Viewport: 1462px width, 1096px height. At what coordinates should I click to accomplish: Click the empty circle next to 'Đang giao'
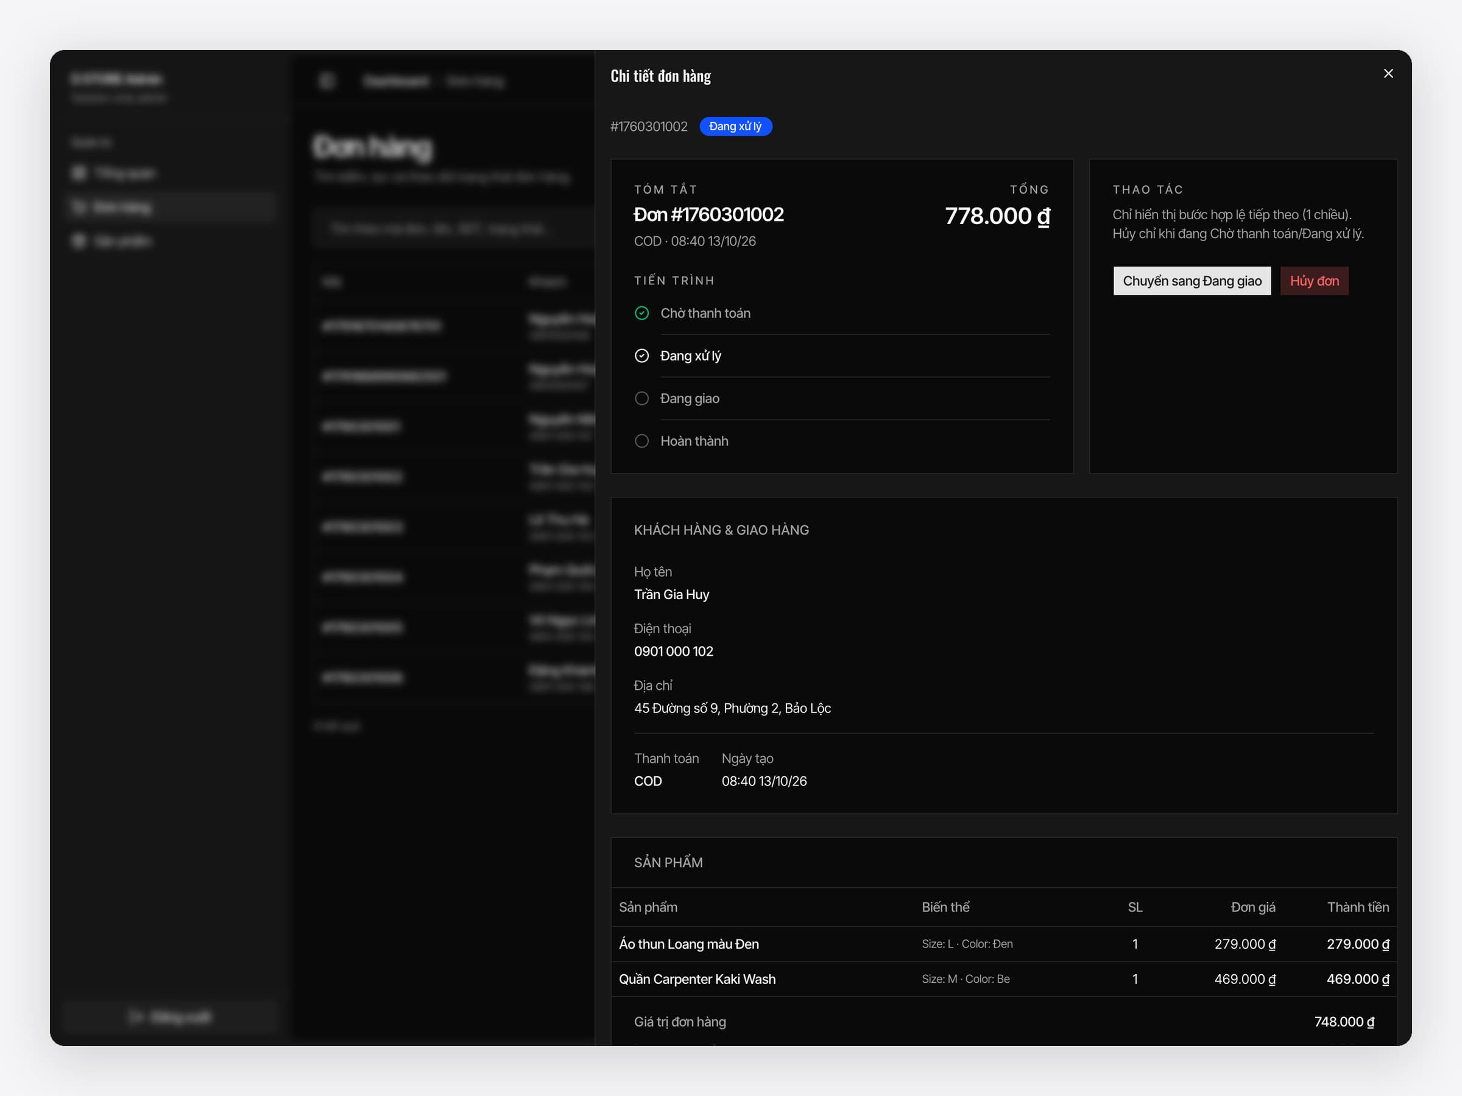coord(641,398)
